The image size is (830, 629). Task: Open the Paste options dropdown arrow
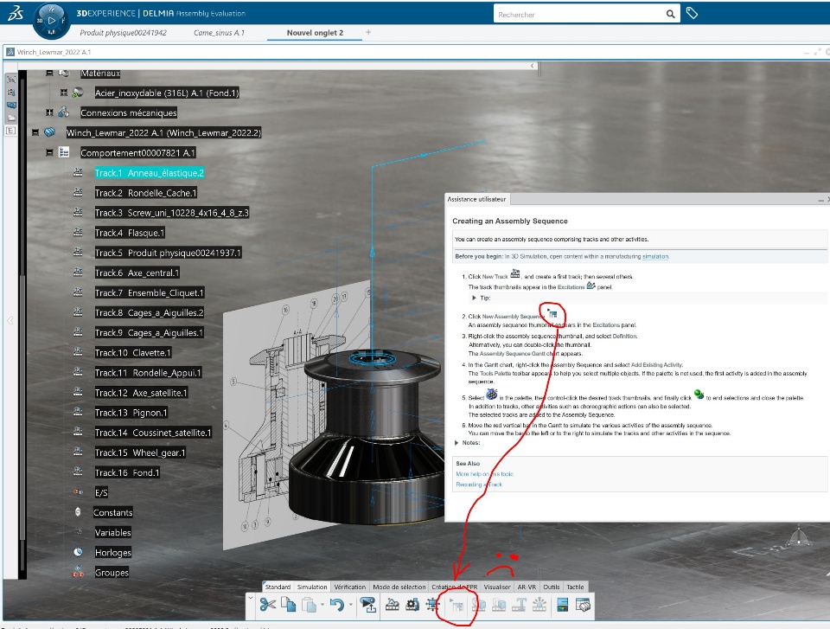(322, 605)
